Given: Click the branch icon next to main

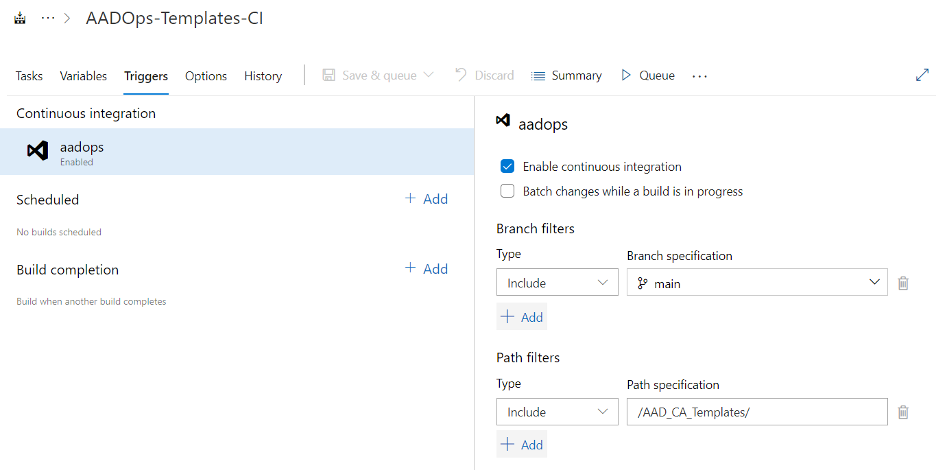Looking at the screenshot, I should pos(643,283).
